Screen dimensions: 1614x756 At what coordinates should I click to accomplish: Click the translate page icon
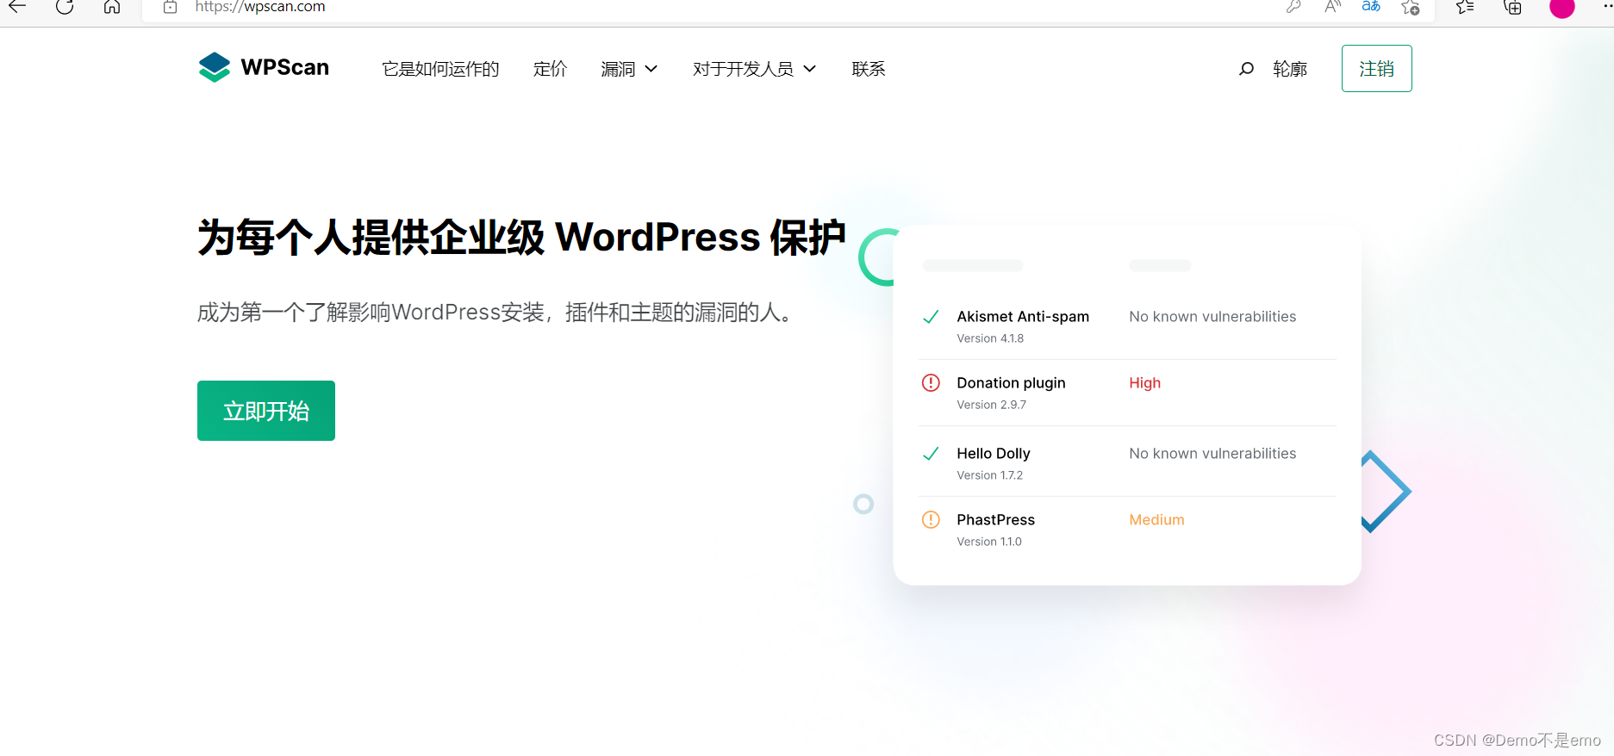point(1371,7)
